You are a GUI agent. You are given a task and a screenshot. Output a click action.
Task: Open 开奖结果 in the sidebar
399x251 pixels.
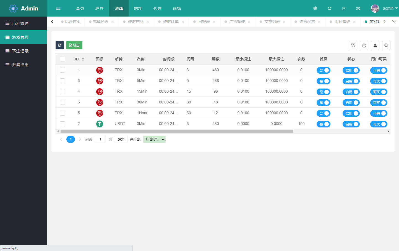[x=24, y=65]
